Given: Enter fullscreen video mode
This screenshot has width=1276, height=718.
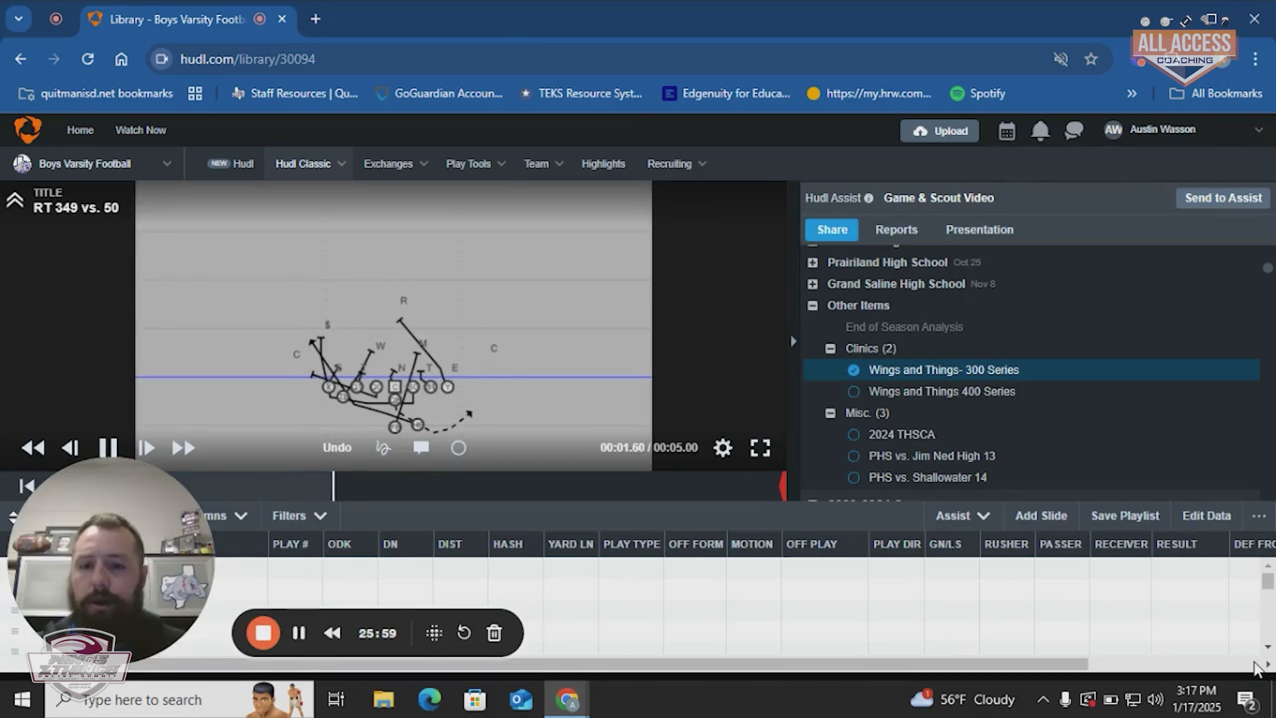Looking at the screenshot, I should pyautogui.click(x=760, y=447).
